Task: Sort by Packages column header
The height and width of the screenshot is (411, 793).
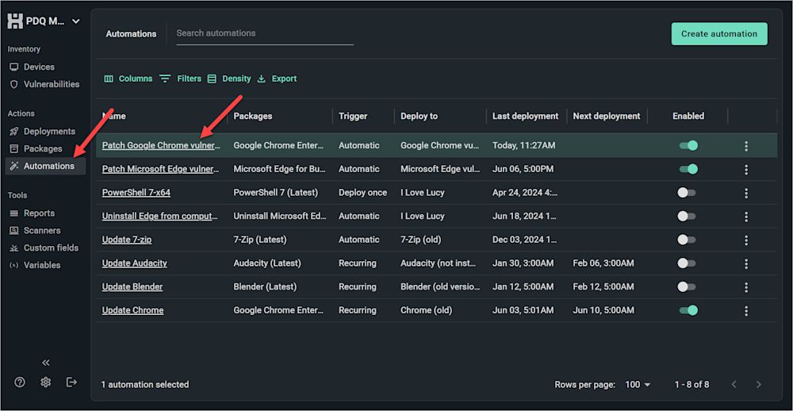Action: click(x=253, y=116)
